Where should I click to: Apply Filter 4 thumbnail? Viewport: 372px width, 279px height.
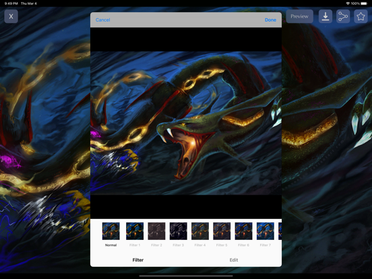pos(200,231)
